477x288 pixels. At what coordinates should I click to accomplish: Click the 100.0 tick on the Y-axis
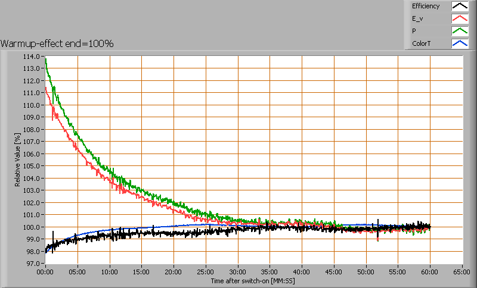pyautogui.click(x=32, y=227)
